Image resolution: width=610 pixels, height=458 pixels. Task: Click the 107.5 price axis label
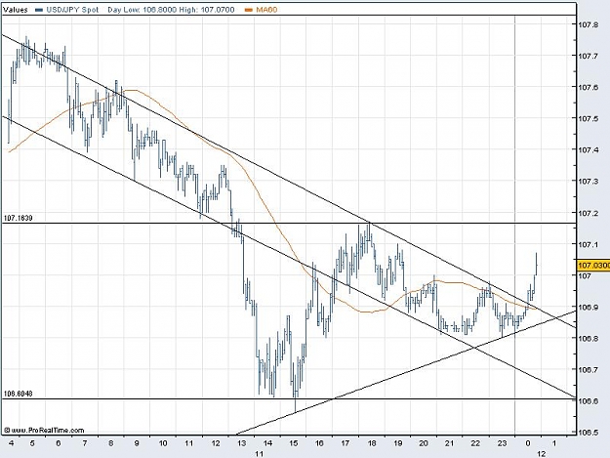pos(588,119)
